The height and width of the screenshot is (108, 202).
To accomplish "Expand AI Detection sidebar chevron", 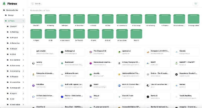I will pos(23,43).
